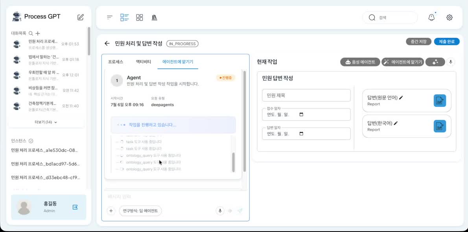Click the 인스턴스 check circle icon
The width and height of the screenshot is (468, 232).
[x=31, y=141]
